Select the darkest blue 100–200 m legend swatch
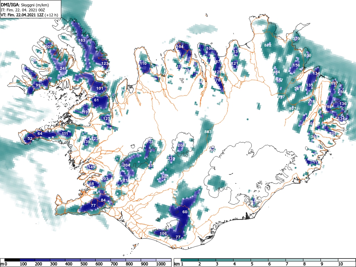This screenshot has width=356, height=267. coord(27,260)
